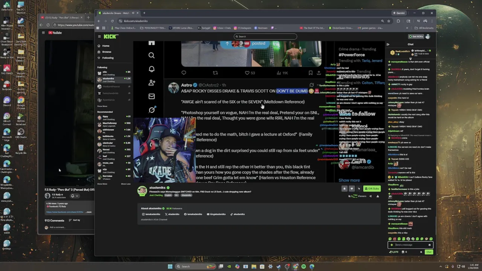Viewport: 482px width, 271px height.
Task: Click the retweet icon under the video tweet
Action: [215, 73]
